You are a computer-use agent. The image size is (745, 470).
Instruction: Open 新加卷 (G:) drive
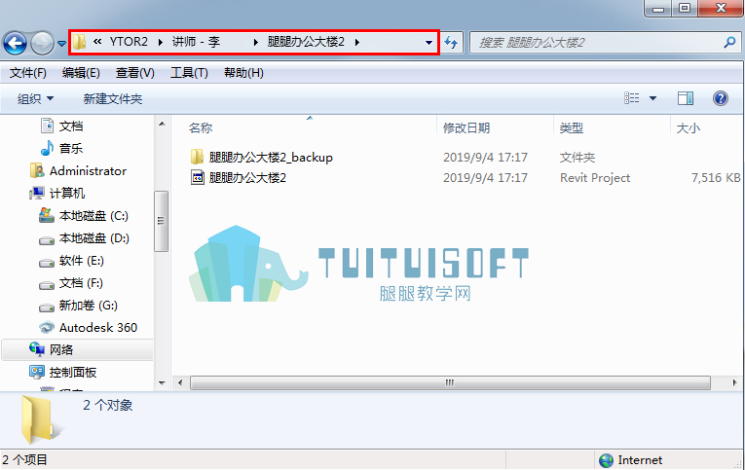(89, 306)
